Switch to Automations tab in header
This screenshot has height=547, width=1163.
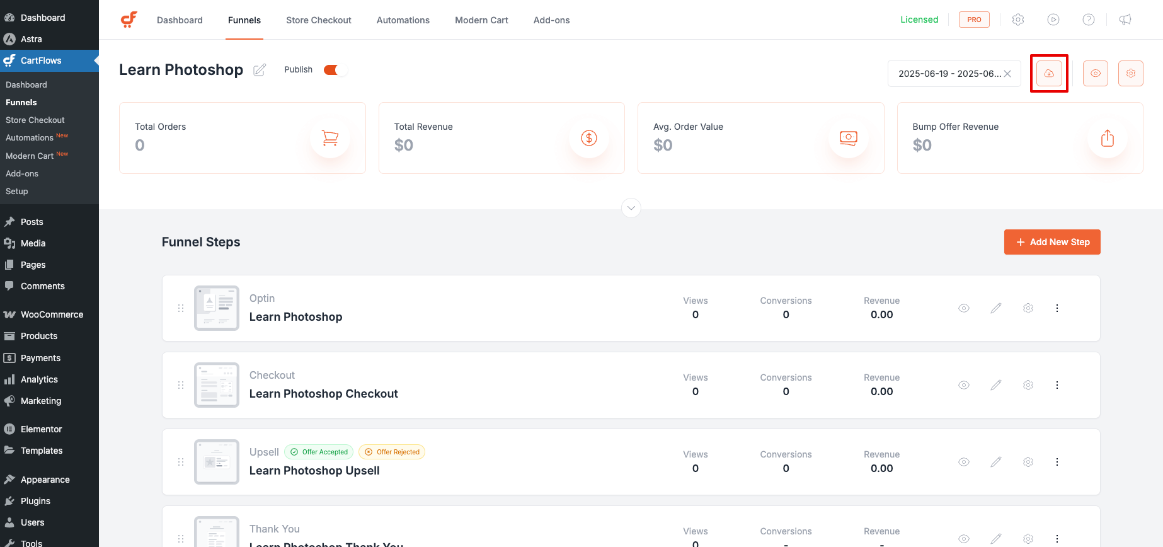[x=403, y=20]
